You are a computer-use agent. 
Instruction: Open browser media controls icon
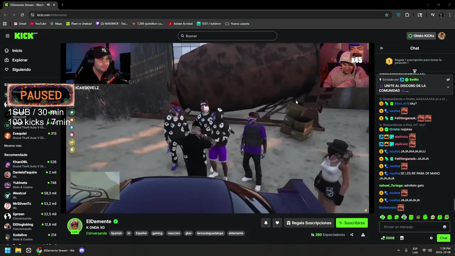click(433, 15)
